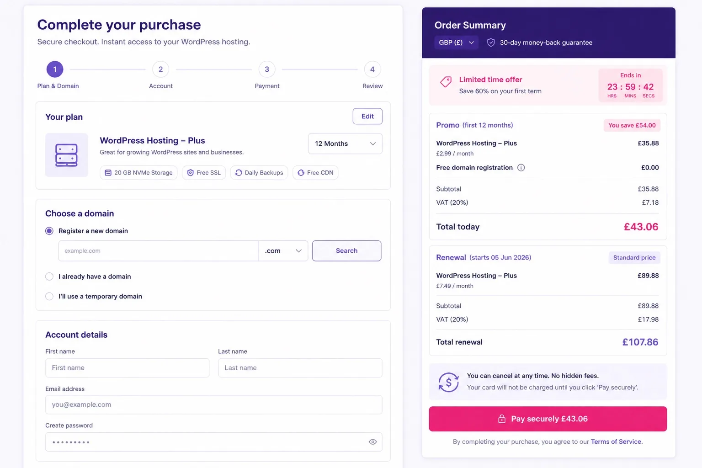Open the Terms of Service link
The height and width of the screenshot is (468, 702).
617,442
